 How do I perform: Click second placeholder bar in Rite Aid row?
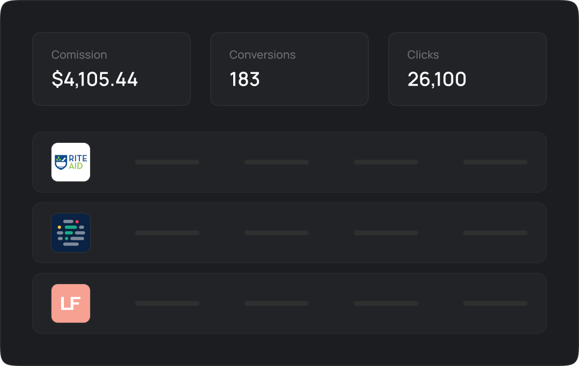pyautogui.click(x=277, y=162)
